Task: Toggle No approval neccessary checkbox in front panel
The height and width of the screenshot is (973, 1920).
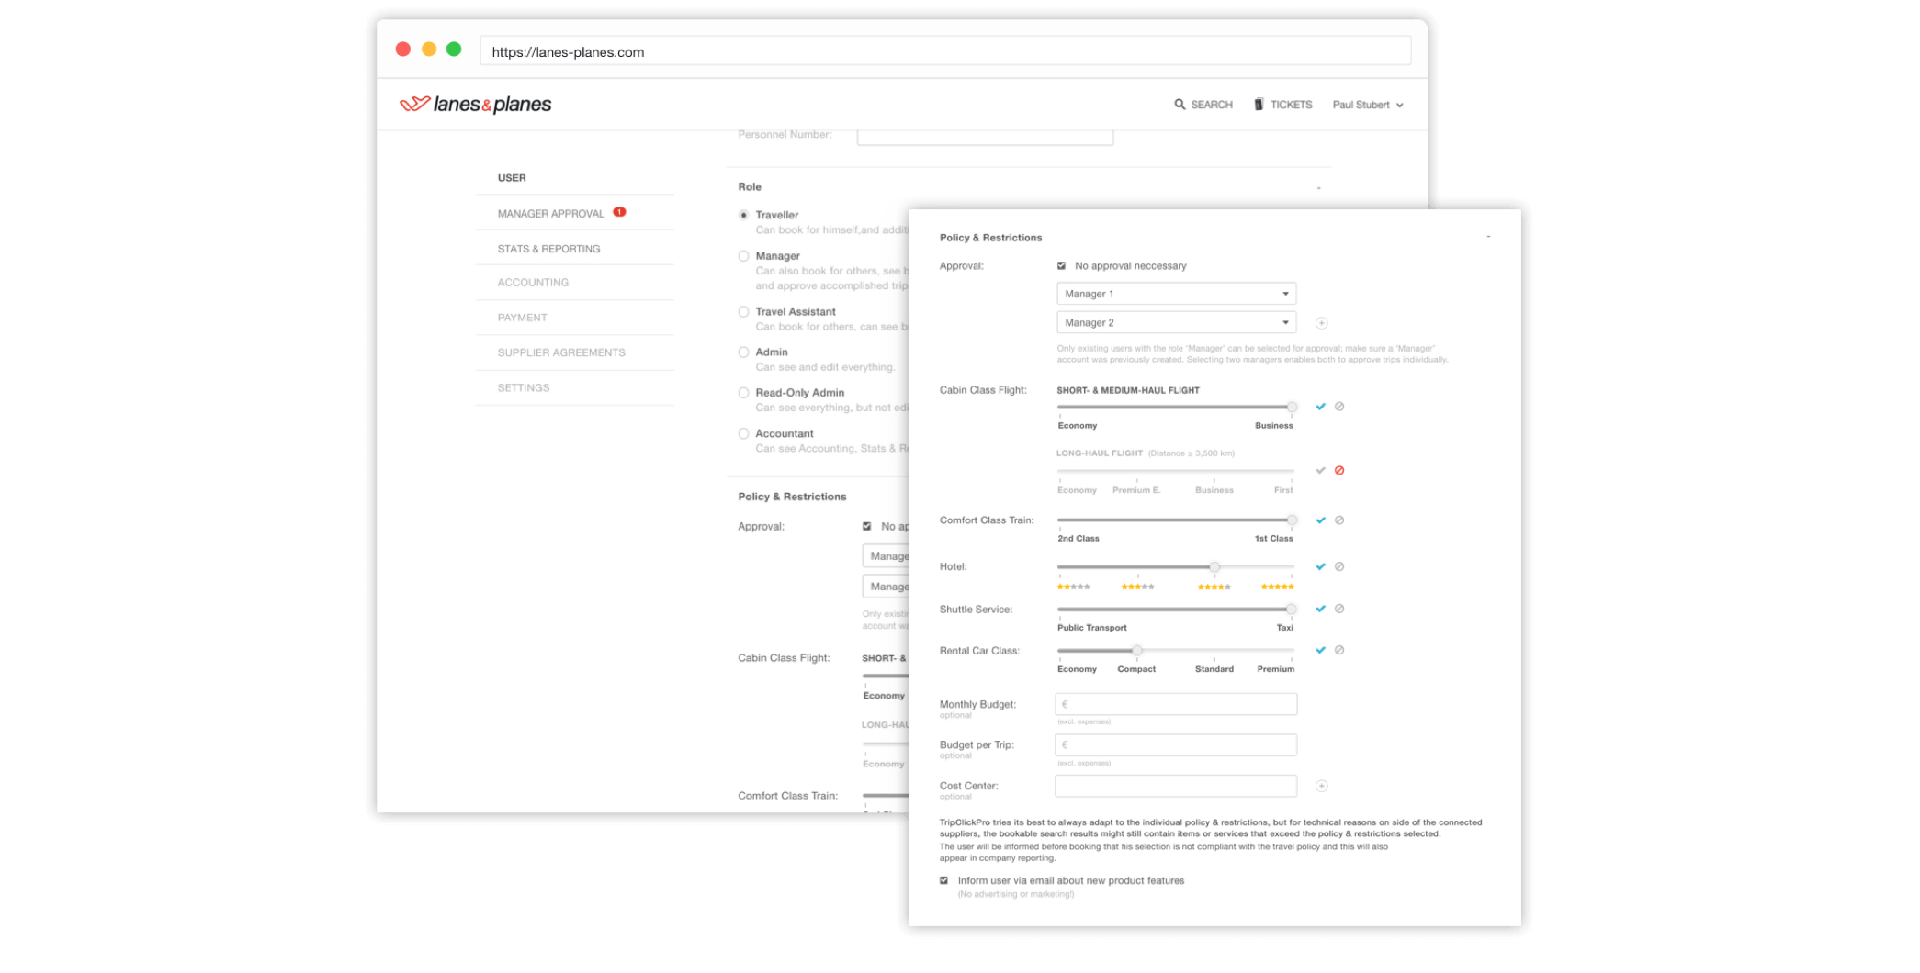Action: [x=1062, y=266]
